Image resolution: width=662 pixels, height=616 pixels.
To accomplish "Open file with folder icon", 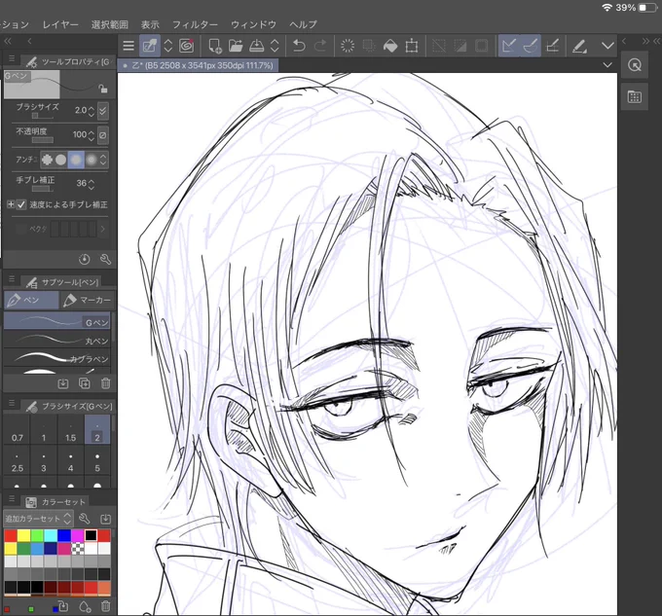I will pos(236,46).
